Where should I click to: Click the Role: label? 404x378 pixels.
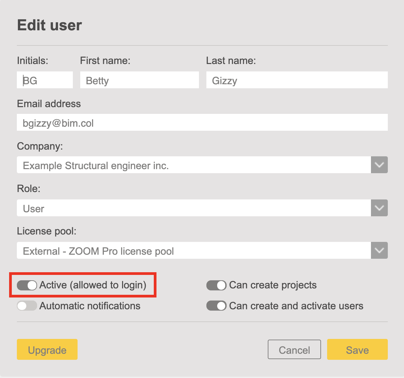click(x=29, y=189)
